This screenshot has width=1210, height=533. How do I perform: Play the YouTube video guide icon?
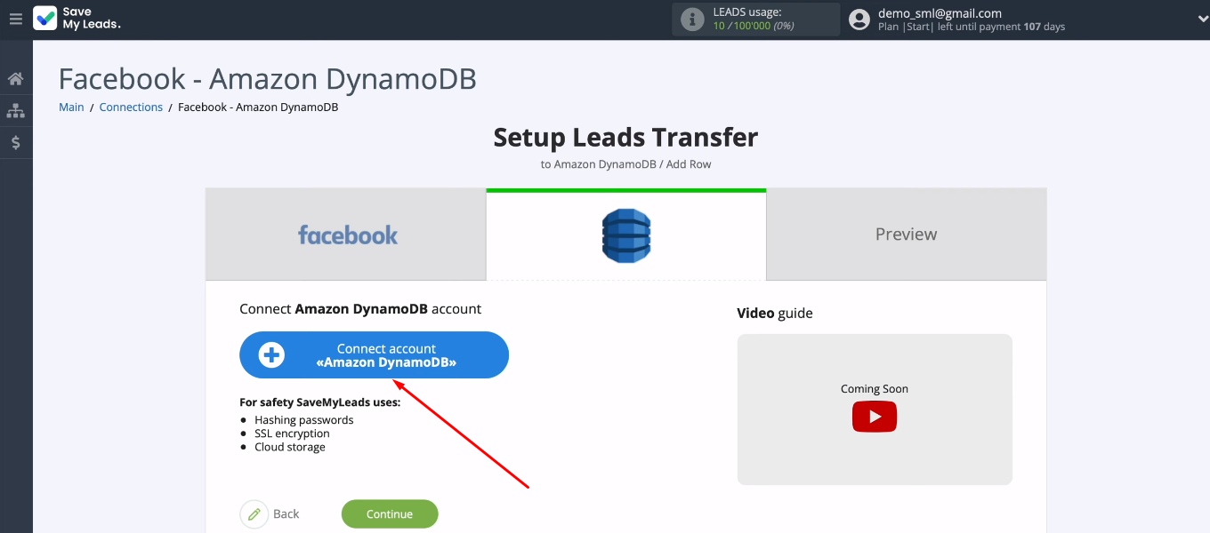875,417
